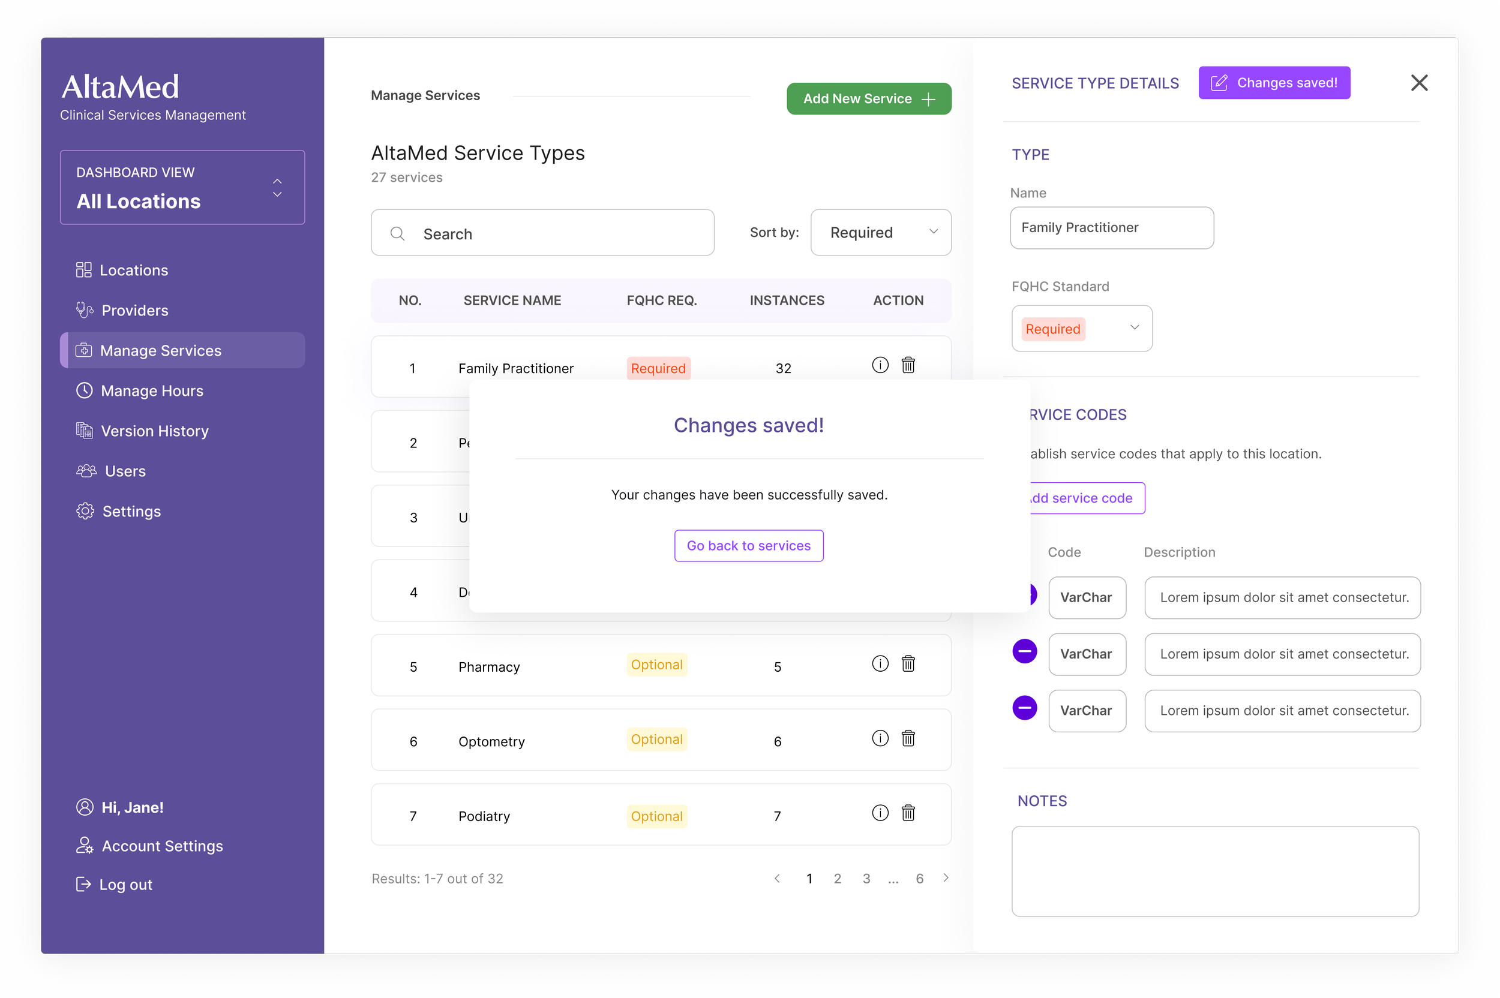
Task: Click Add New Service button
Action: (869, 98)
